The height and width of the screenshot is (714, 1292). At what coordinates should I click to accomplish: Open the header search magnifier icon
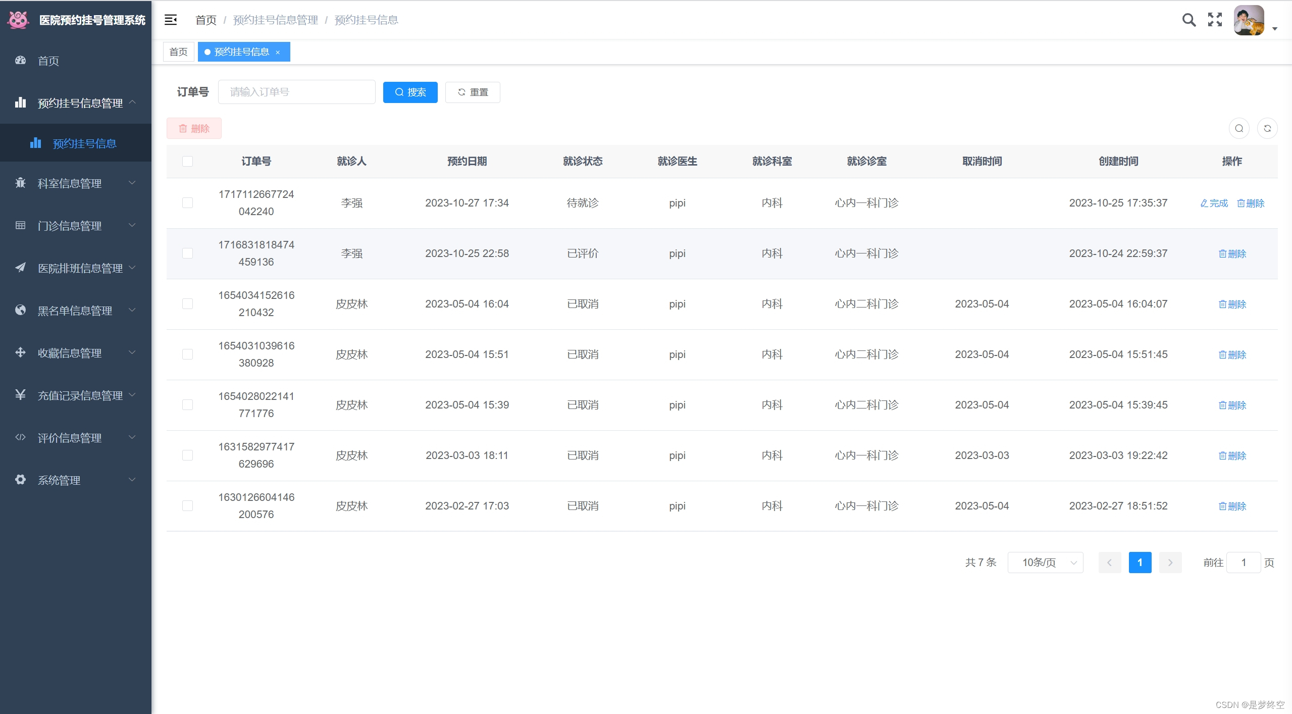(x=1189, y=20)
